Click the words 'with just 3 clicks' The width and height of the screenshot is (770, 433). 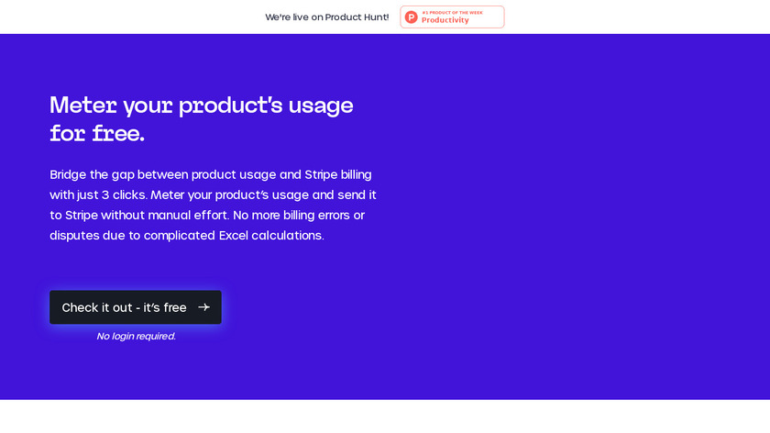pos(98,194)
